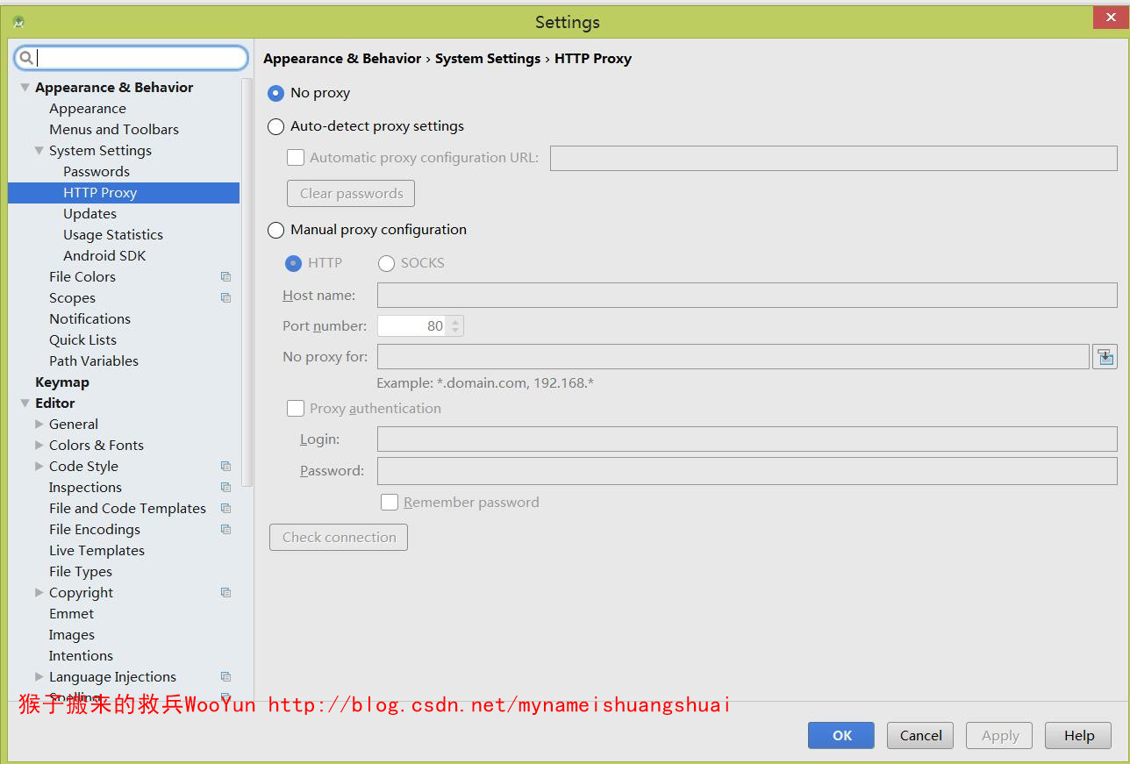The image size is (1130, 764).
Task: Collapse the Editor section arrow
Action: click(25, 403)
